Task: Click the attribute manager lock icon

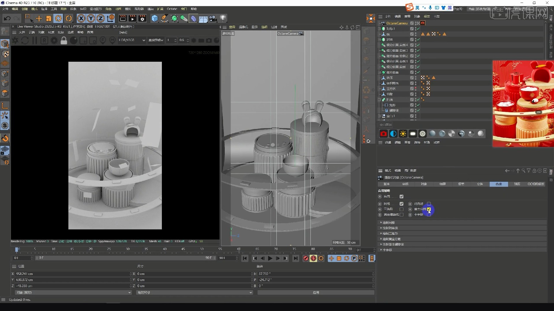Action: click(x=534, y=171)
